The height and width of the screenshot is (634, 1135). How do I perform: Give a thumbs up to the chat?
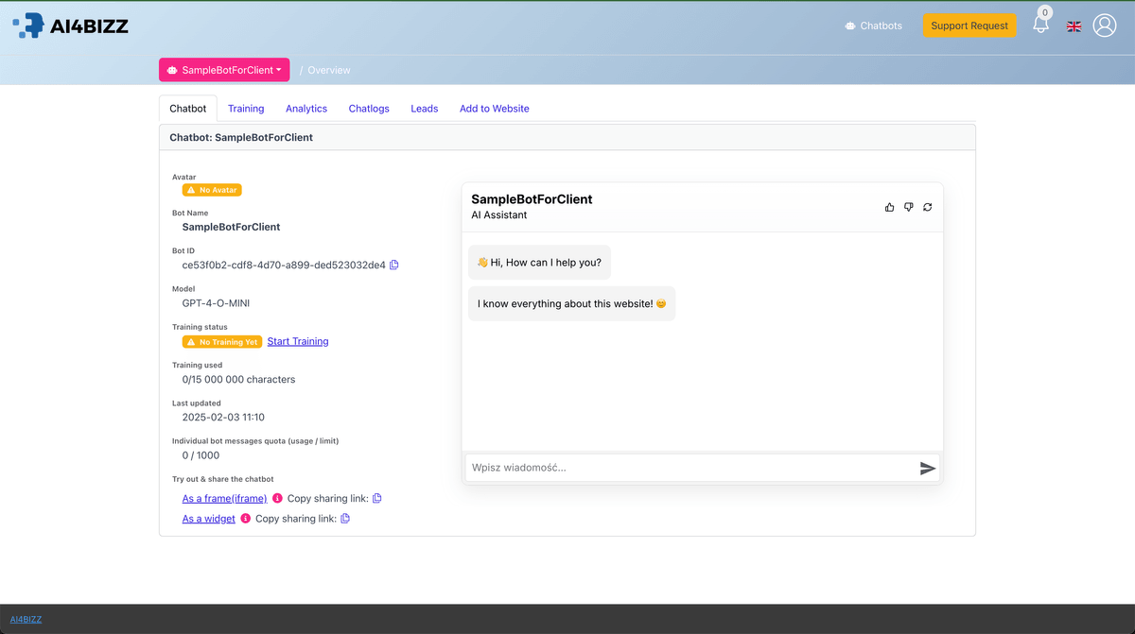(x=889, y=207)
